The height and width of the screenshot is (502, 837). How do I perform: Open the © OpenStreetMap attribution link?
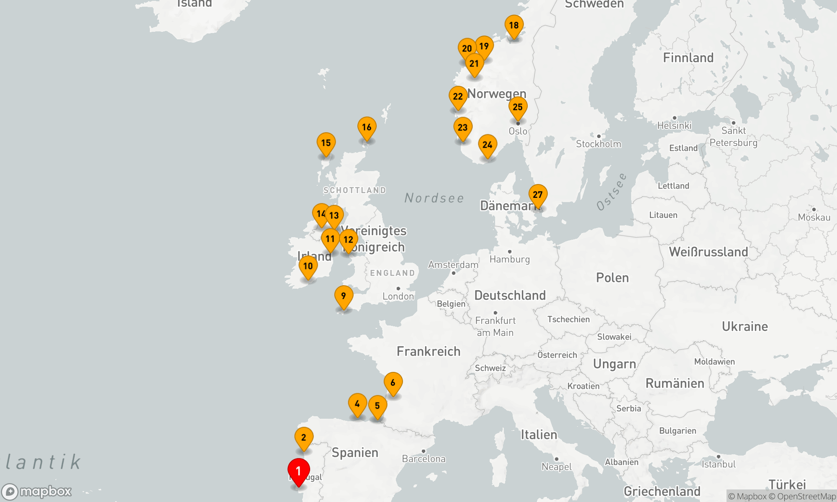pos(802,496)
